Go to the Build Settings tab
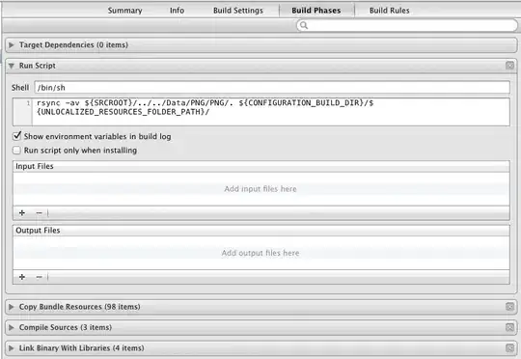521x359 pixels. click(238, 11)
